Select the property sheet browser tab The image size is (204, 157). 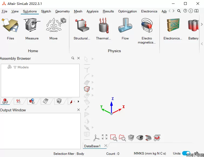point(46,101)
